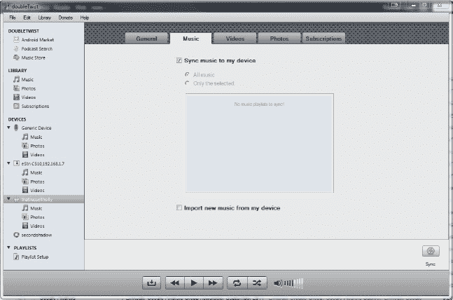Open the File menu
This screenshot has height=300, width=453.
[x=13, y=18]
